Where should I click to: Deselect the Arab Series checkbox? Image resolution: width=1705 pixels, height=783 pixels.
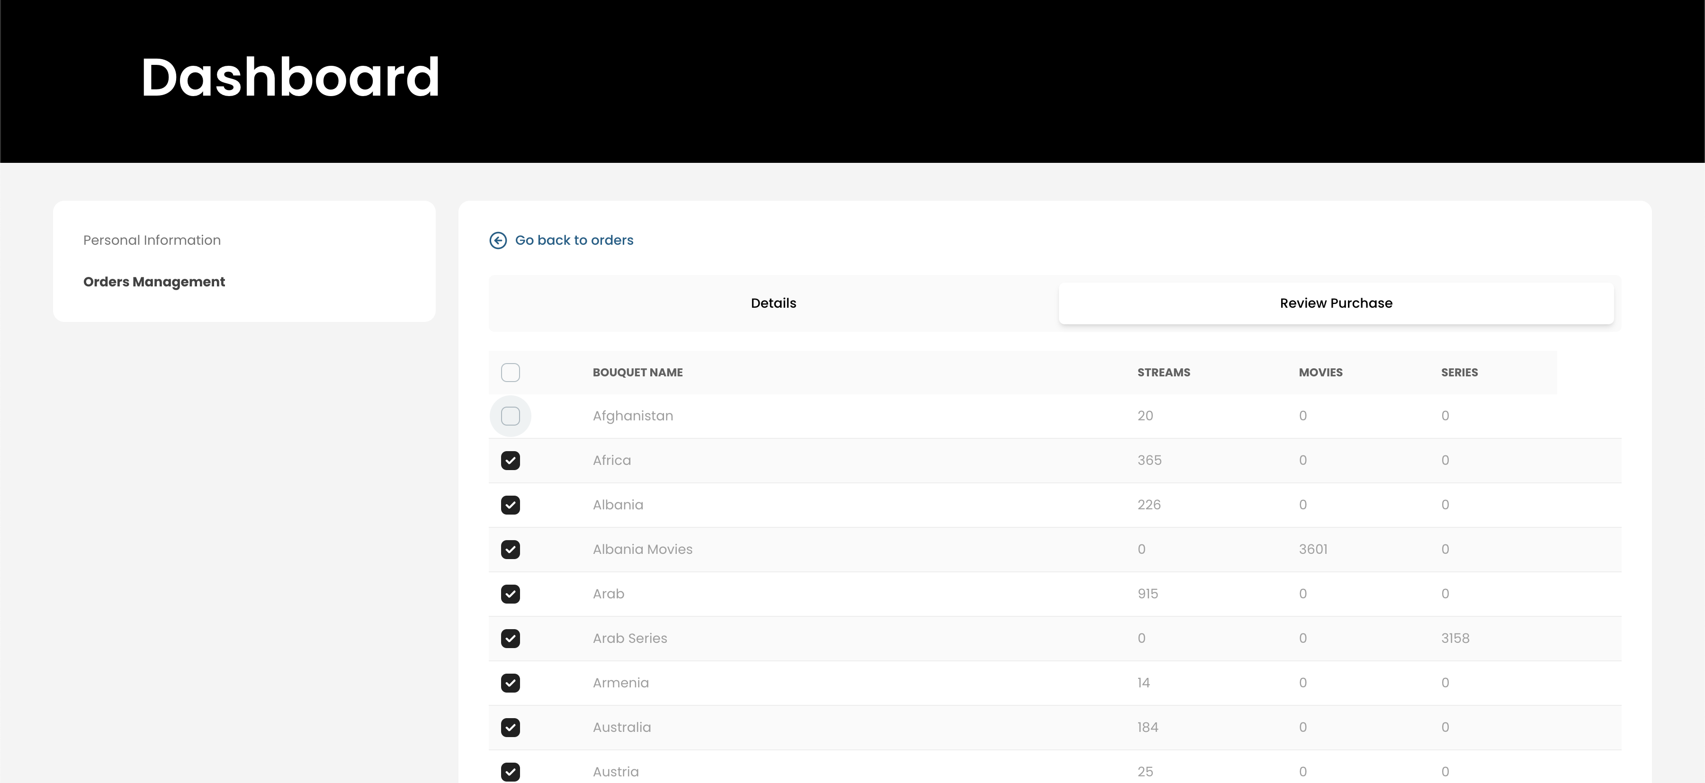coord(510,638)
